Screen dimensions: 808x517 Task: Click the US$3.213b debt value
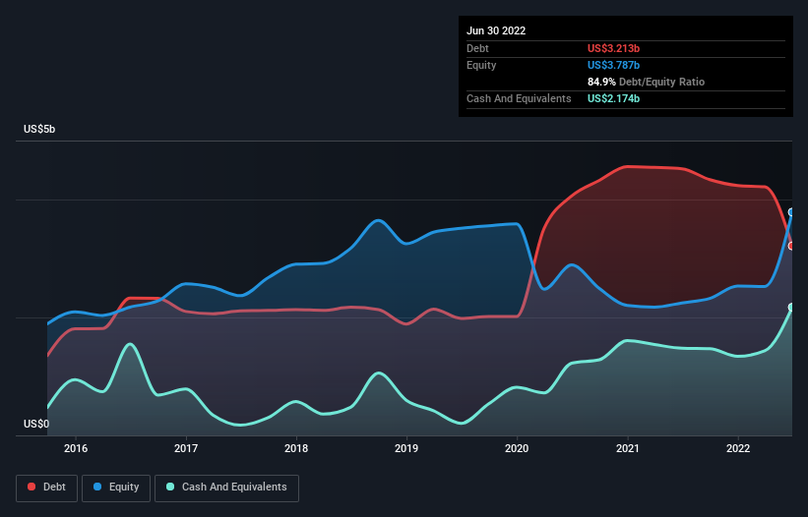point(613,48)
